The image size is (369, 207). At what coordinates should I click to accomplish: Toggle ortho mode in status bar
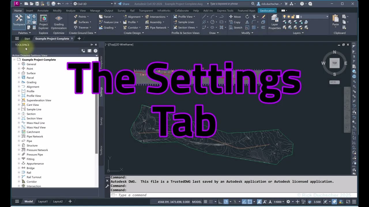(x=220, y=202)
